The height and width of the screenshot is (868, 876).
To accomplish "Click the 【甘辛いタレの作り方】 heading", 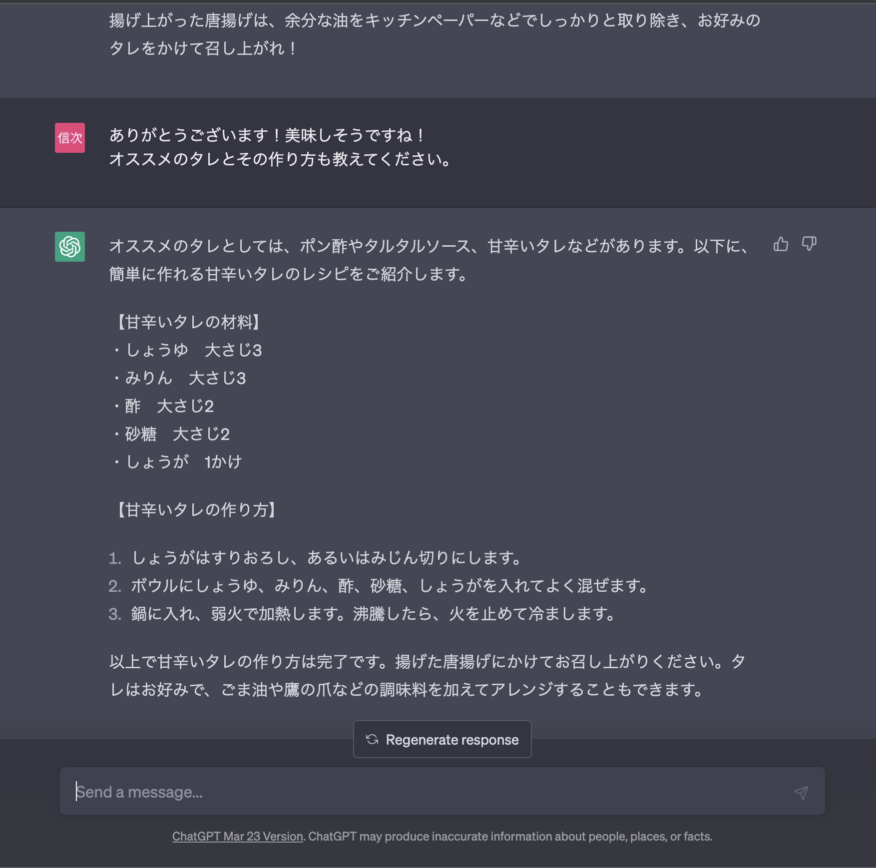I will click(x=196, y=510).
